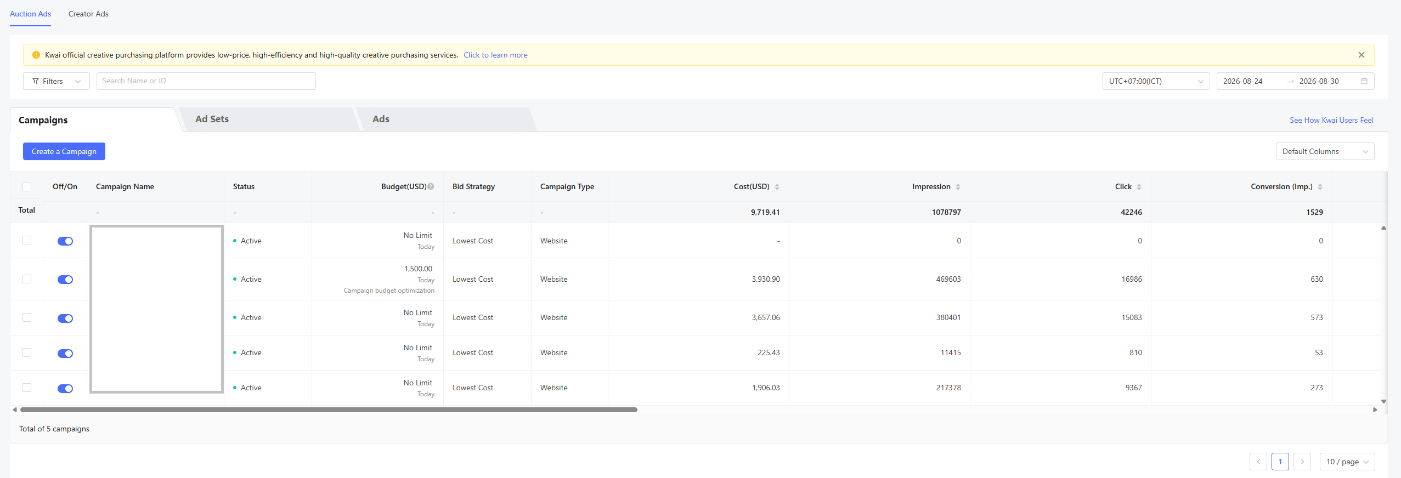Click total cost value 9,719.41
The height and width of the screenshot is (478, 1401).
[765, 212]
